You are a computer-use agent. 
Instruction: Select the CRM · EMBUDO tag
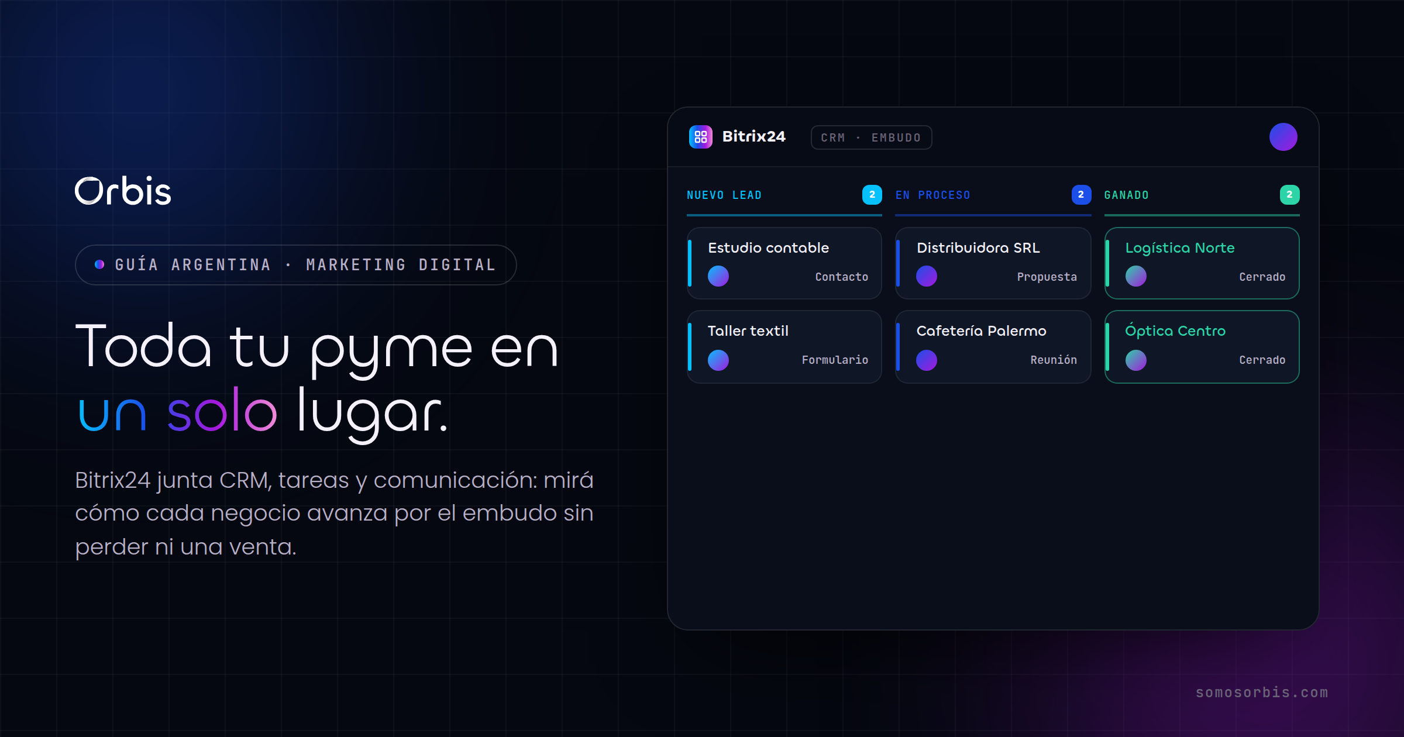tap(871, 137)
